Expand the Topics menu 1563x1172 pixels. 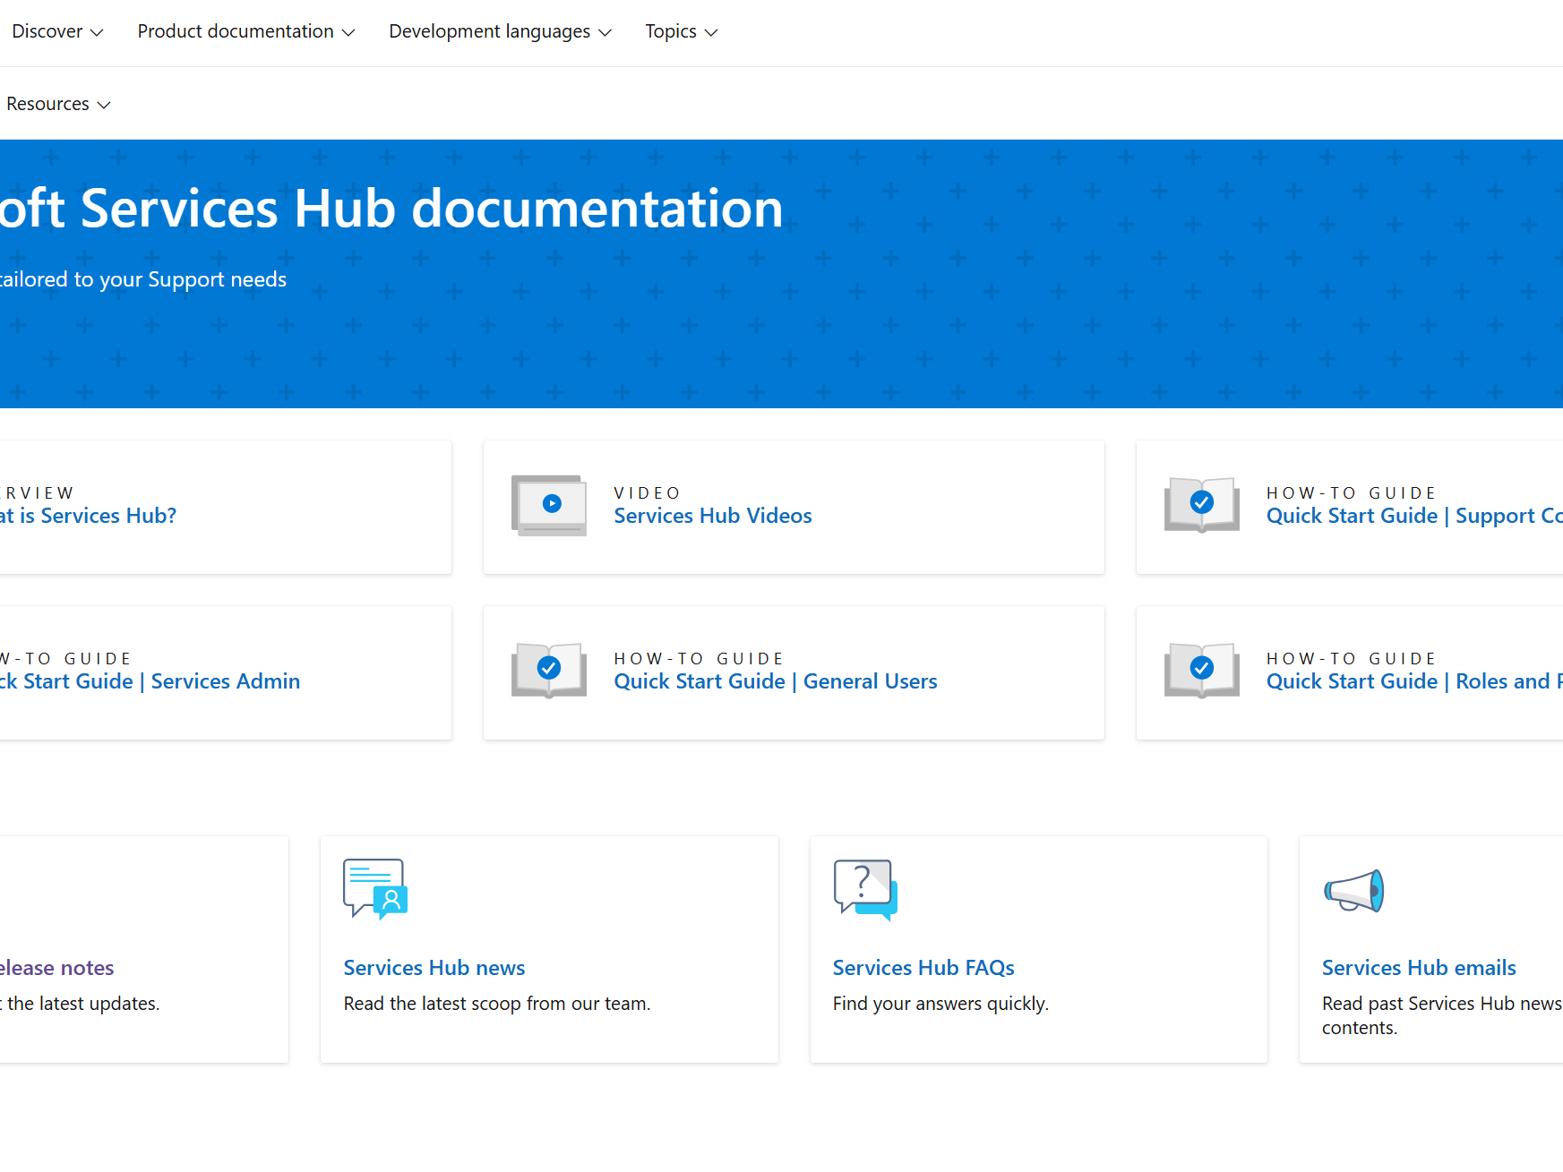(681, 31)
